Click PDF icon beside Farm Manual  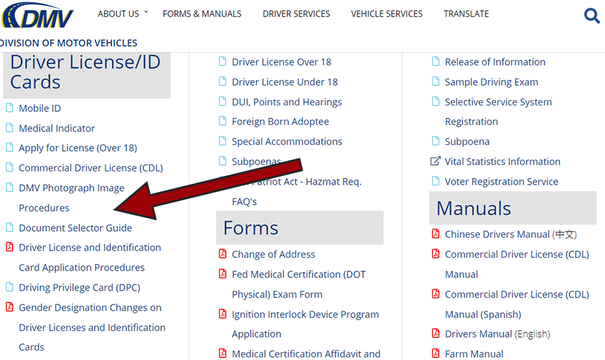click(x=436, y=353)
